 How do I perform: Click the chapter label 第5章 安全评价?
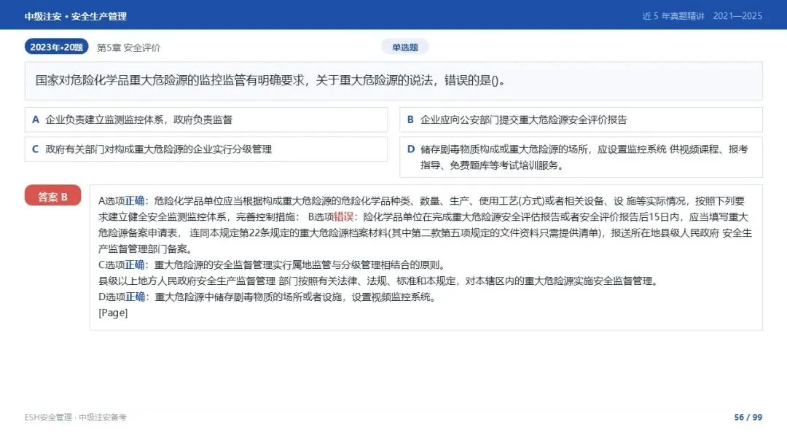click(x=128, y=47)
